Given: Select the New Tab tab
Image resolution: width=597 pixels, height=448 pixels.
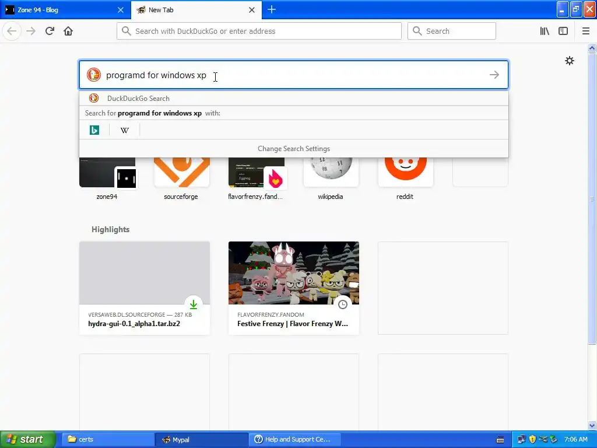Looking at the screenshot, I should 196,10.
